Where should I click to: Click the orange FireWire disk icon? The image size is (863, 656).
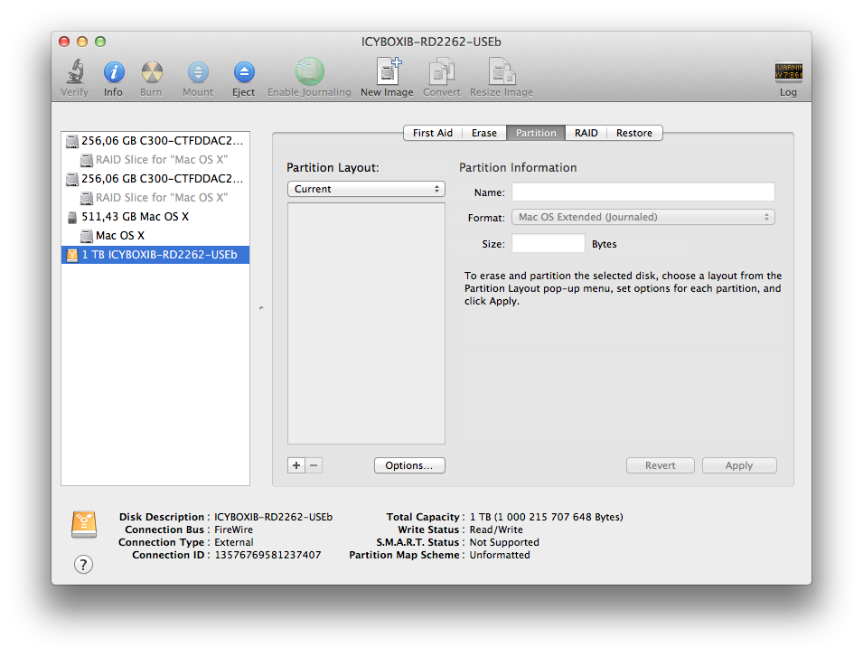click(84, 524)
